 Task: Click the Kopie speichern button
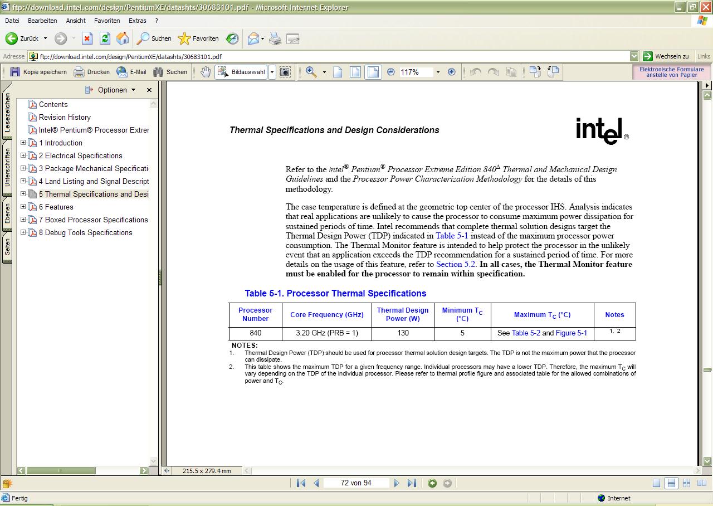(x=38, y=72)
